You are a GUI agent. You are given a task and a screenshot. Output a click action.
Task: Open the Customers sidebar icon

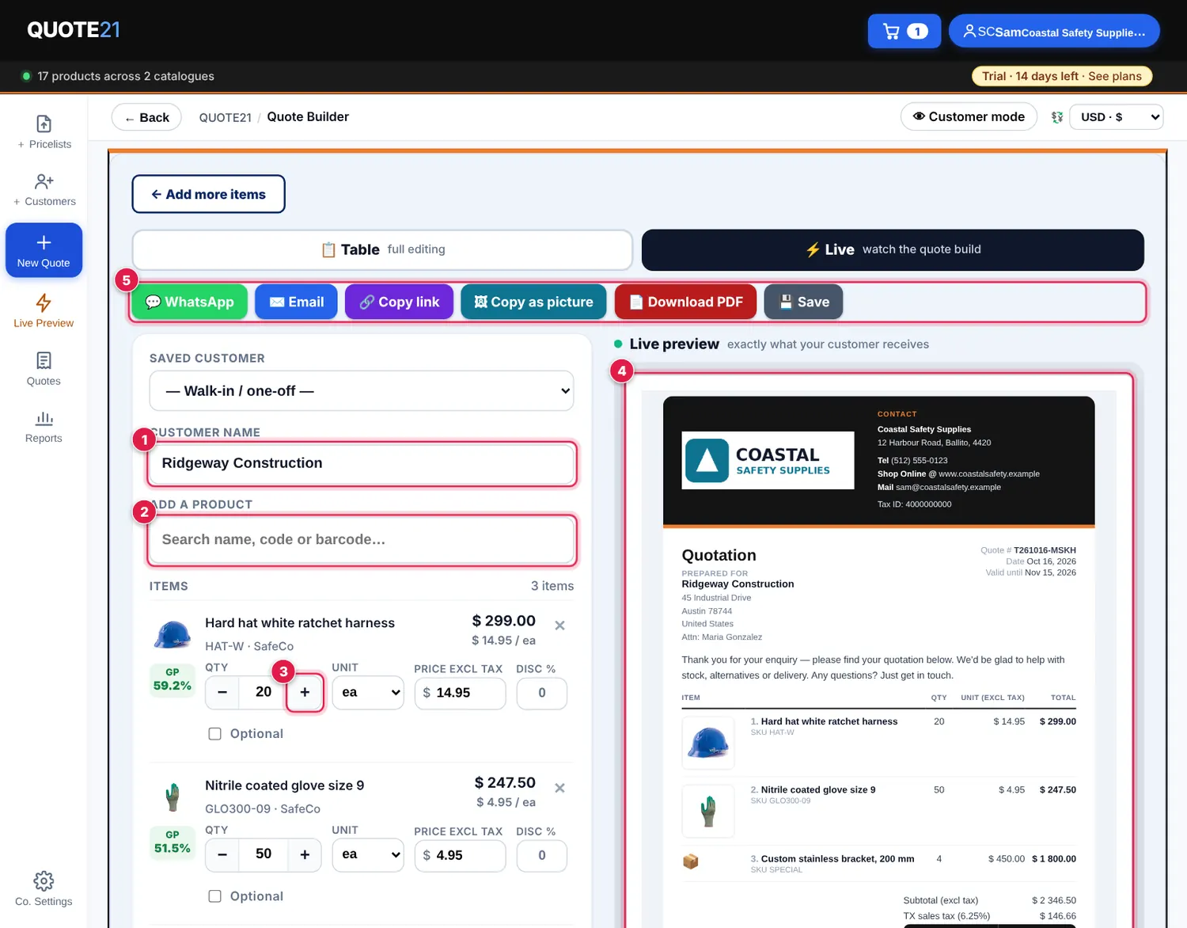click(x=44, y=182)
